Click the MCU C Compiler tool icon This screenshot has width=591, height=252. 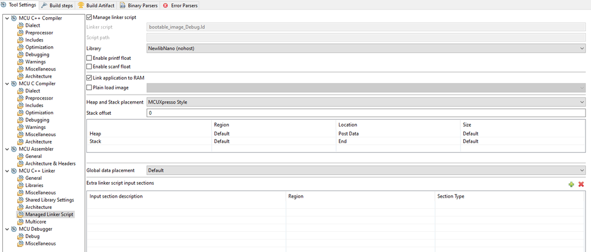(14, 83)
